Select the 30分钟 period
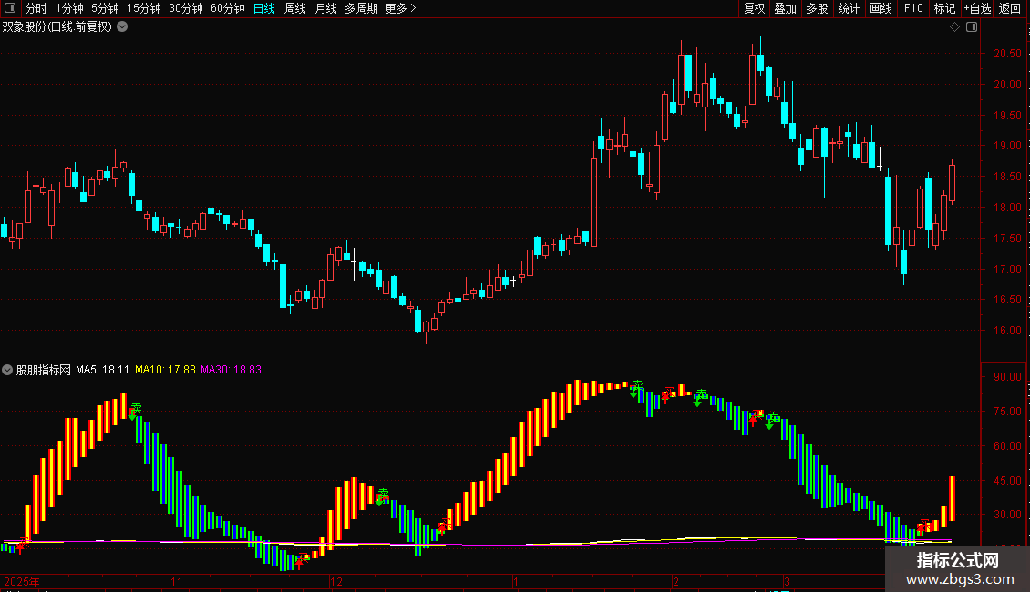The image size is (1030, 592). point(186,8)
